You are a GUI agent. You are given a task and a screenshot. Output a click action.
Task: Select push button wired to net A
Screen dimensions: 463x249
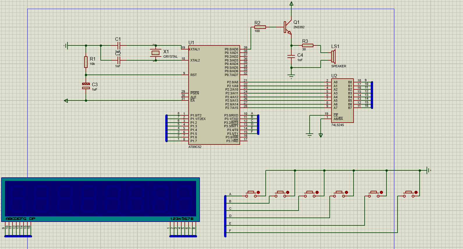[x=251, y=194]
